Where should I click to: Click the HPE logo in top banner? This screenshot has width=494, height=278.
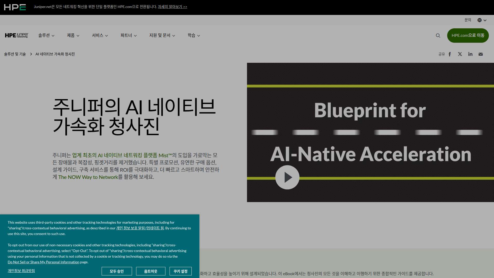pyautogui.click(x=15, y=7)
